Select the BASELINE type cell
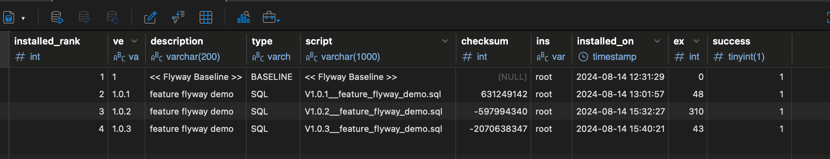Image resolution: width=830 pixels, height=159 pixels. (x=272, y=77)
